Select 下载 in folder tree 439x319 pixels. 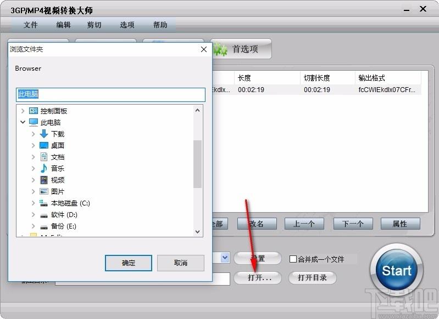pos(58,134)
